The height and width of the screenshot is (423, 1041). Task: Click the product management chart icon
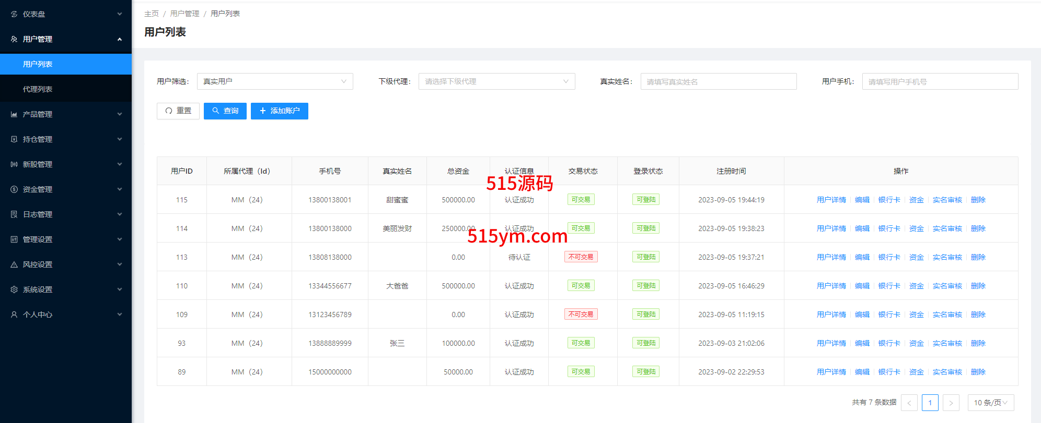pyautogui.click(x=14, y=114)
